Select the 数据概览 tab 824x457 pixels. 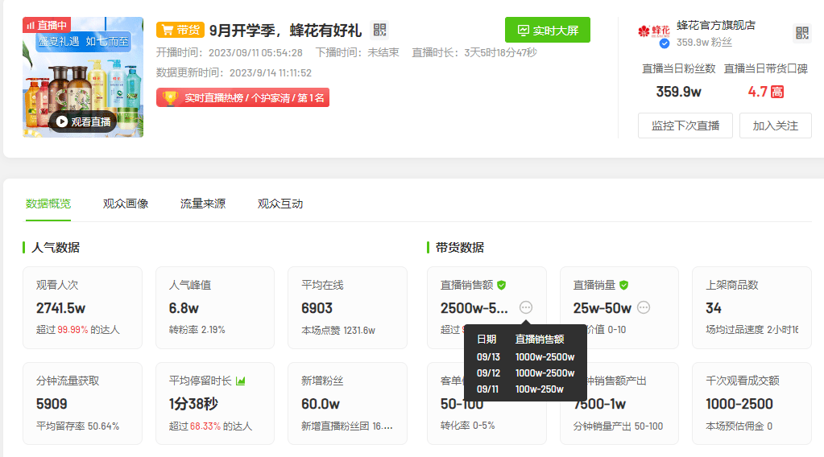click(x=48, y=204)
